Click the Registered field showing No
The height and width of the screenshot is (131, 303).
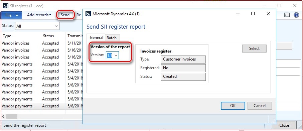tap(183, 68)
